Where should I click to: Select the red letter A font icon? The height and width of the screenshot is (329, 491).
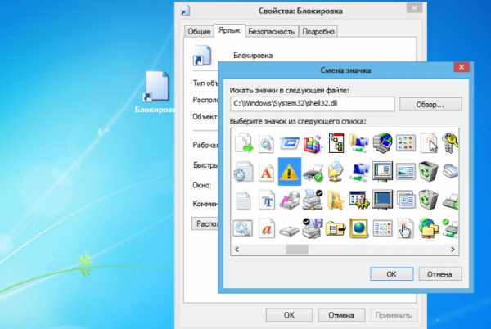click(266, 172)
